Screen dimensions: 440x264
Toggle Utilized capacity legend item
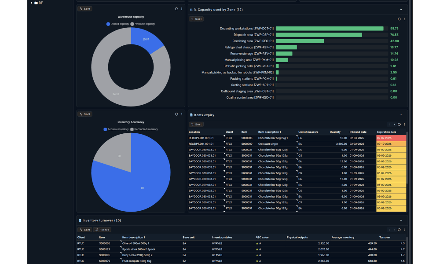click(117, 24)
